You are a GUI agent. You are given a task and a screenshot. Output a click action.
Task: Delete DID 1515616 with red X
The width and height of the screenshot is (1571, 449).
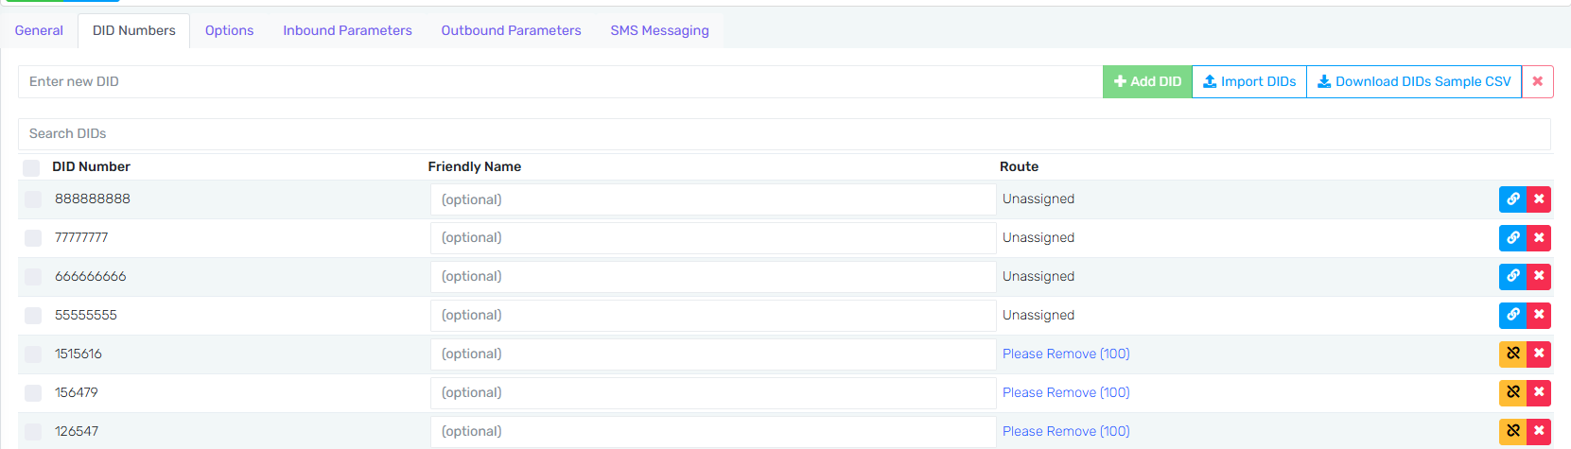point(1539,354)
